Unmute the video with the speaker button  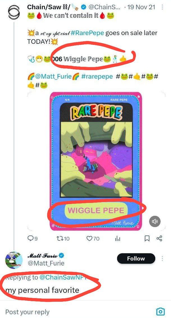click(155, 221)
